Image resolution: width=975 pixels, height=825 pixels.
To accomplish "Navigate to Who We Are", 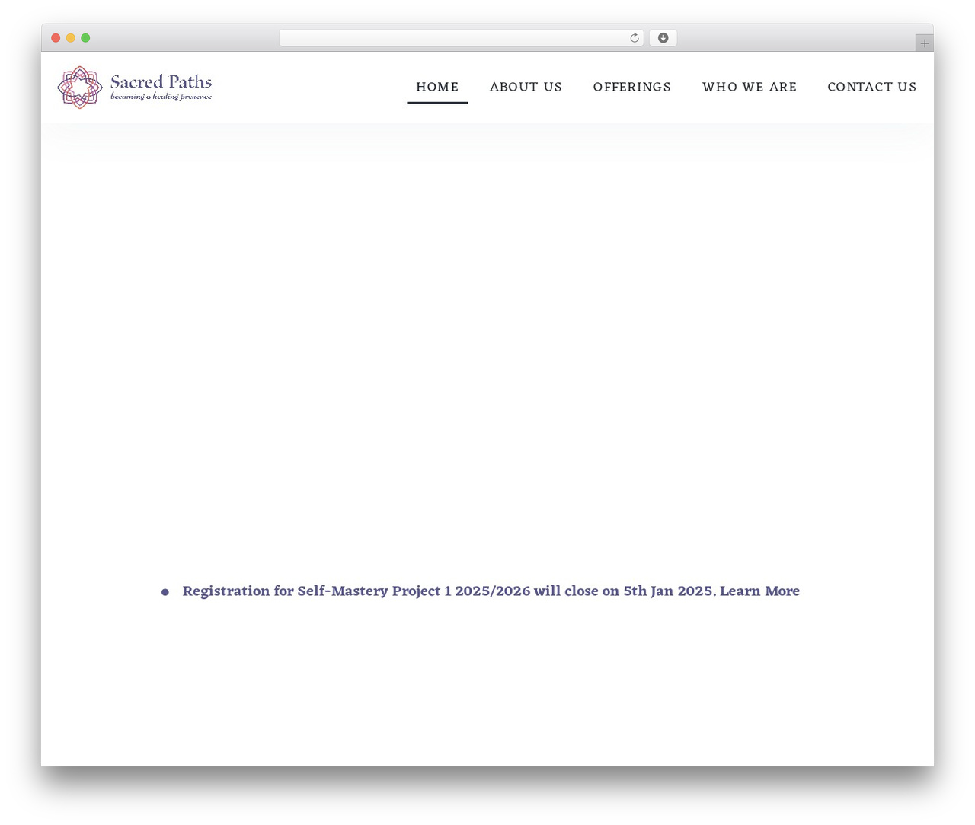I will (x=750, y=87).
